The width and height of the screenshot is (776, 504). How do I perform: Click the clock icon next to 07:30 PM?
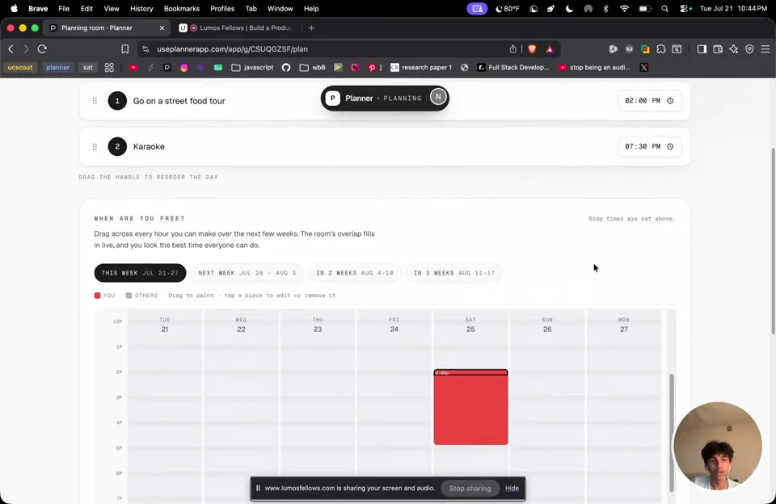click(670, 146)
